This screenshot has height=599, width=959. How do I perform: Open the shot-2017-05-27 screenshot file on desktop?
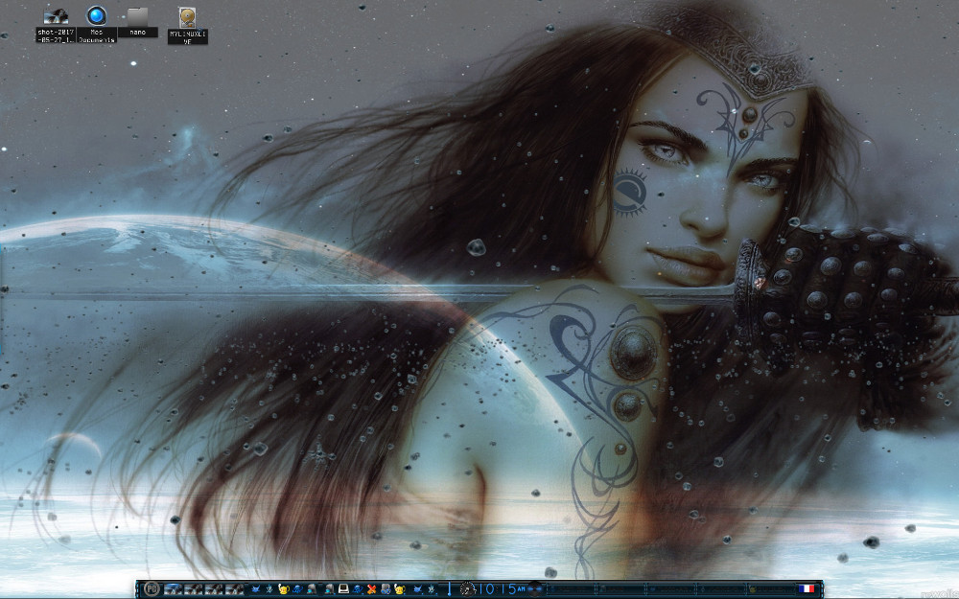pos(56,25)
